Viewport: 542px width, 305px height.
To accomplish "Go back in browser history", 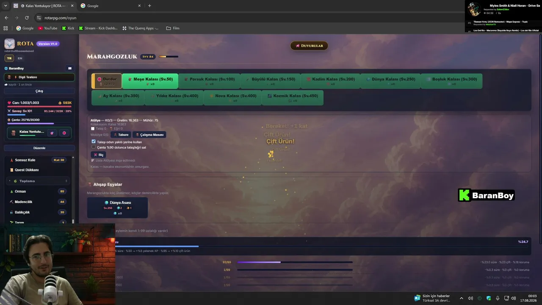I will tap(6, 18).
